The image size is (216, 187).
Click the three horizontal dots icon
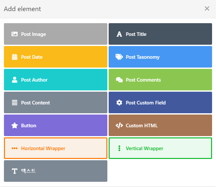click(x=14, y=148)
